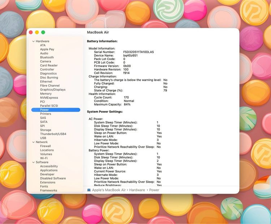
Task: Click the Battery Information heading
Action: 102,41
